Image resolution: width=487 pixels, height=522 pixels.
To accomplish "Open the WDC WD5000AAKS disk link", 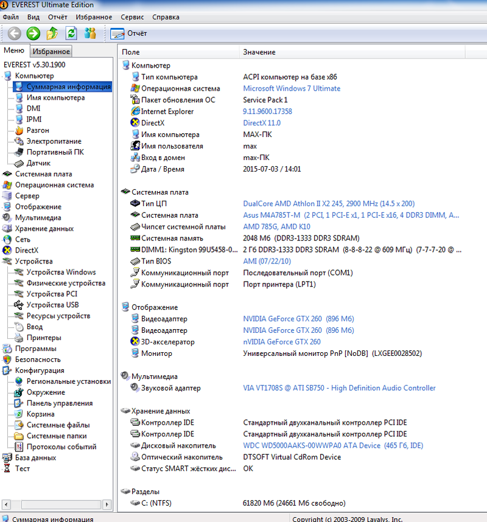I will (x=333, y=446).
